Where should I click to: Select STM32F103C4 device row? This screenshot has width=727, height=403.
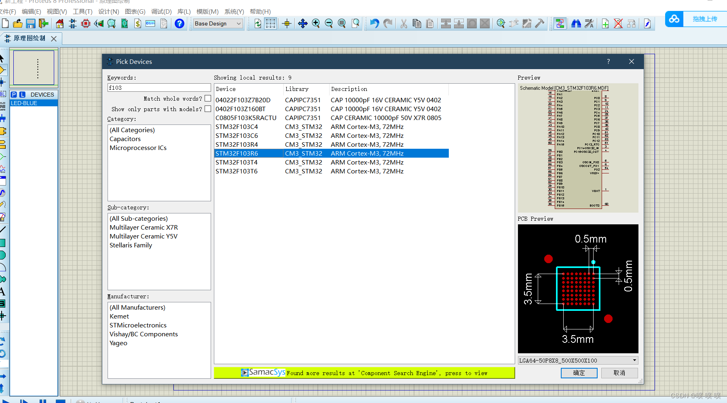point(332,127)
